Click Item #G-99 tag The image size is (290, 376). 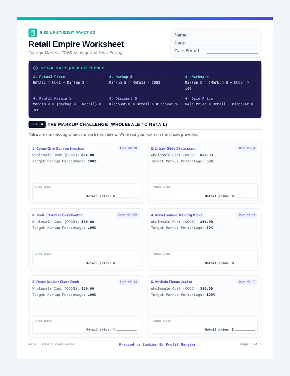(128, 148)
